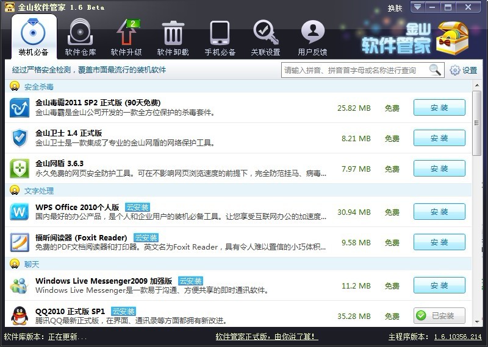This screenshot has width=488, height=347.
Task: Open the title bar dropdown menu arrow
Action: (417, 7)
